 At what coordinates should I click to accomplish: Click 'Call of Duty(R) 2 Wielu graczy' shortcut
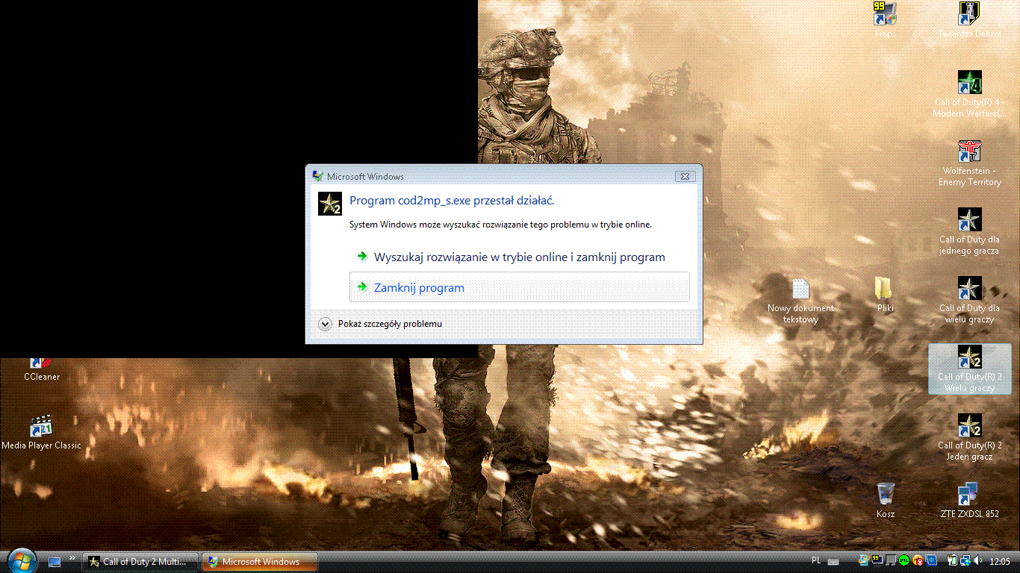tap(969, 358)
